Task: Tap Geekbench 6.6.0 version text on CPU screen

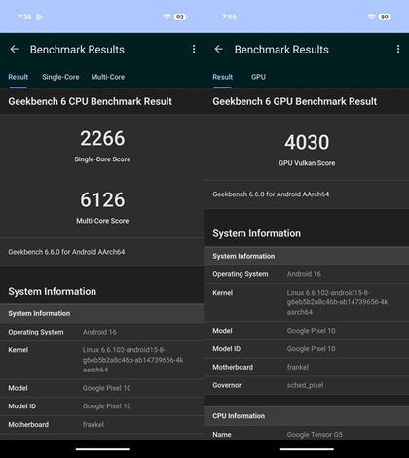Action: pos(66,252)
